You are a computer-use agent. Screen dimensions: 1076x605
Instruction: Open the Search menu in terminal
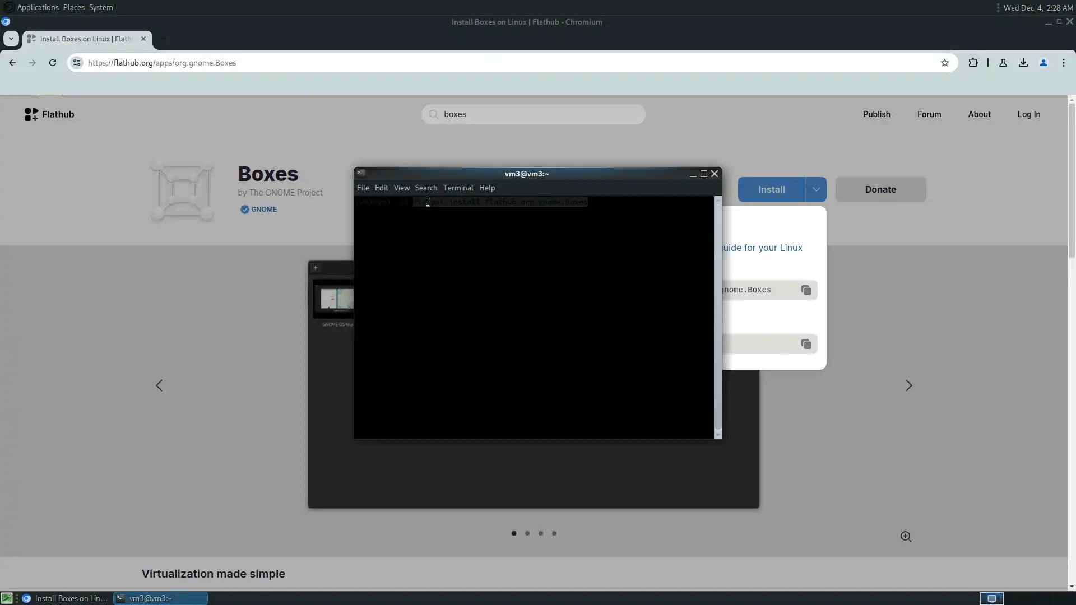pyautogui.click(x=426, y=188)
